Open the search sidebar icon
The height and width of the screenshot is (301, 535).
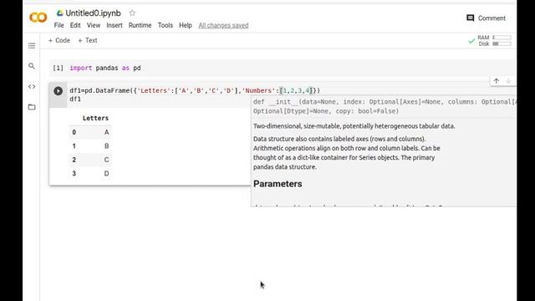[32, 66]
